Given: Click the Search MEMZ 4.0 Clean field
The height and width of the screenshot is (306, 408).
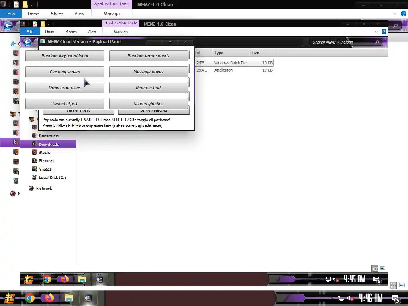Looking at the screenshot, I should click(345, 42).
